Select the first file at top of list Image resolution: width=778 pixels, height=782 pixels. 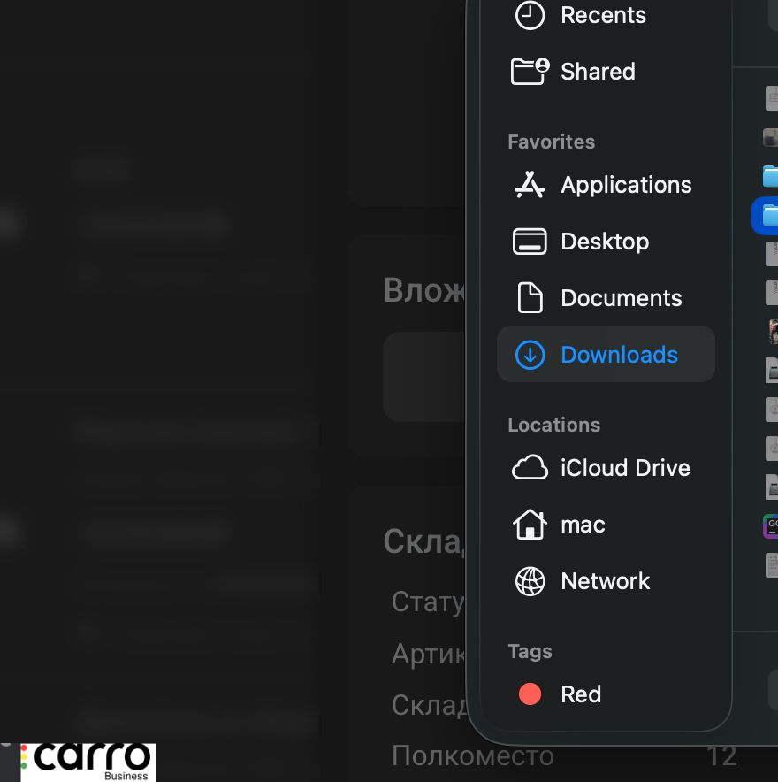click(x=771, y=98)
